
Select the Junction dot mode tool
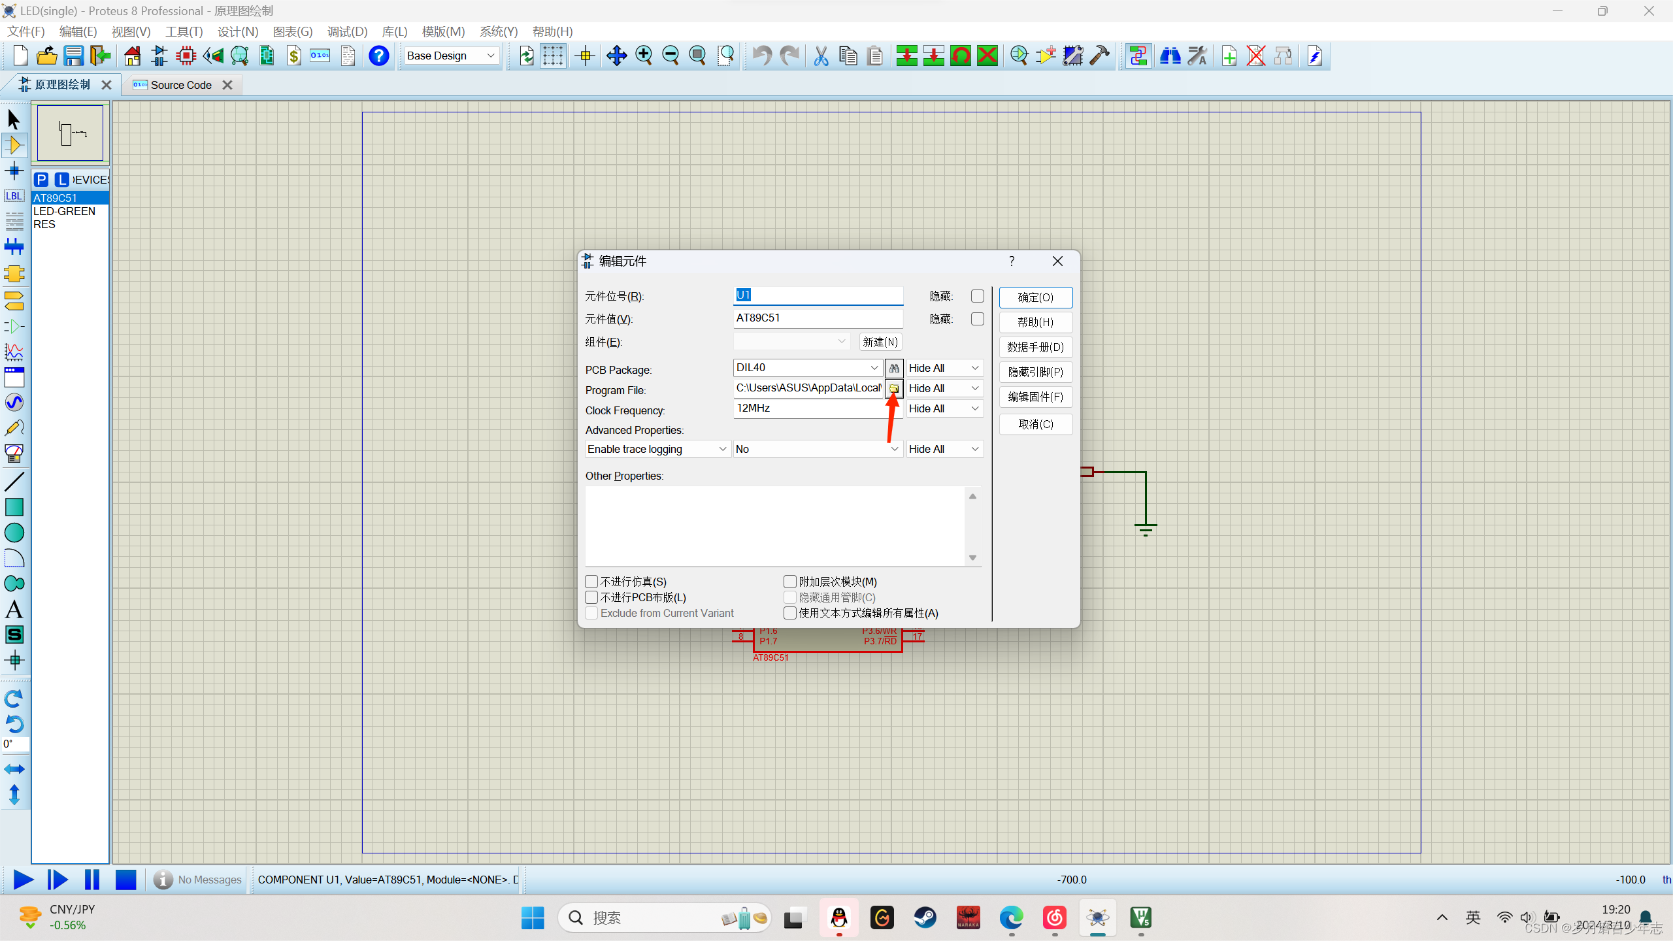pyautogui.click(x=14, y=171)
